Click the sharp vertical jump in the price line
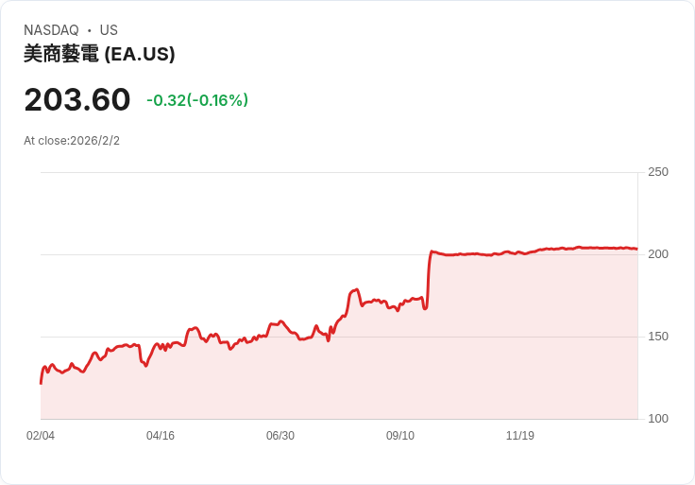The width and height of the screenshot is (695, 485). 429,279
